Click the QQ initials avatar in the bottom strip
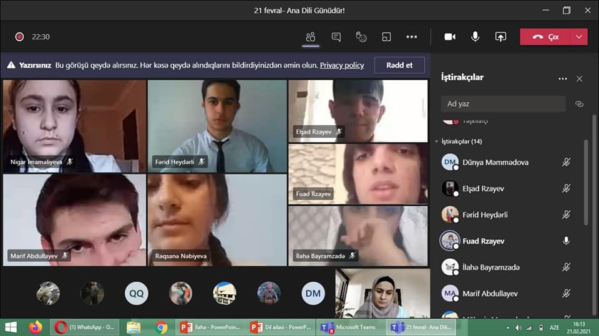Viewport: 599px width, 336px height. (137, 293)
